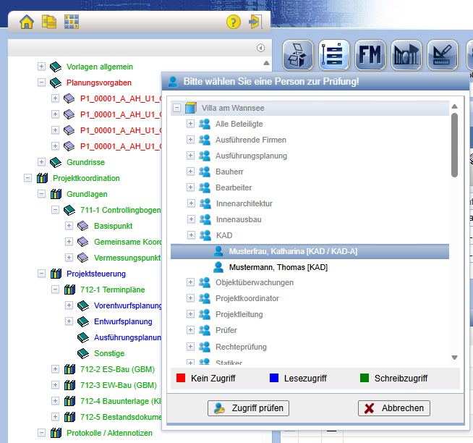Open the ruler and pencil drawing module
This screenshot has width=473, height=443.
click(443, 55)
